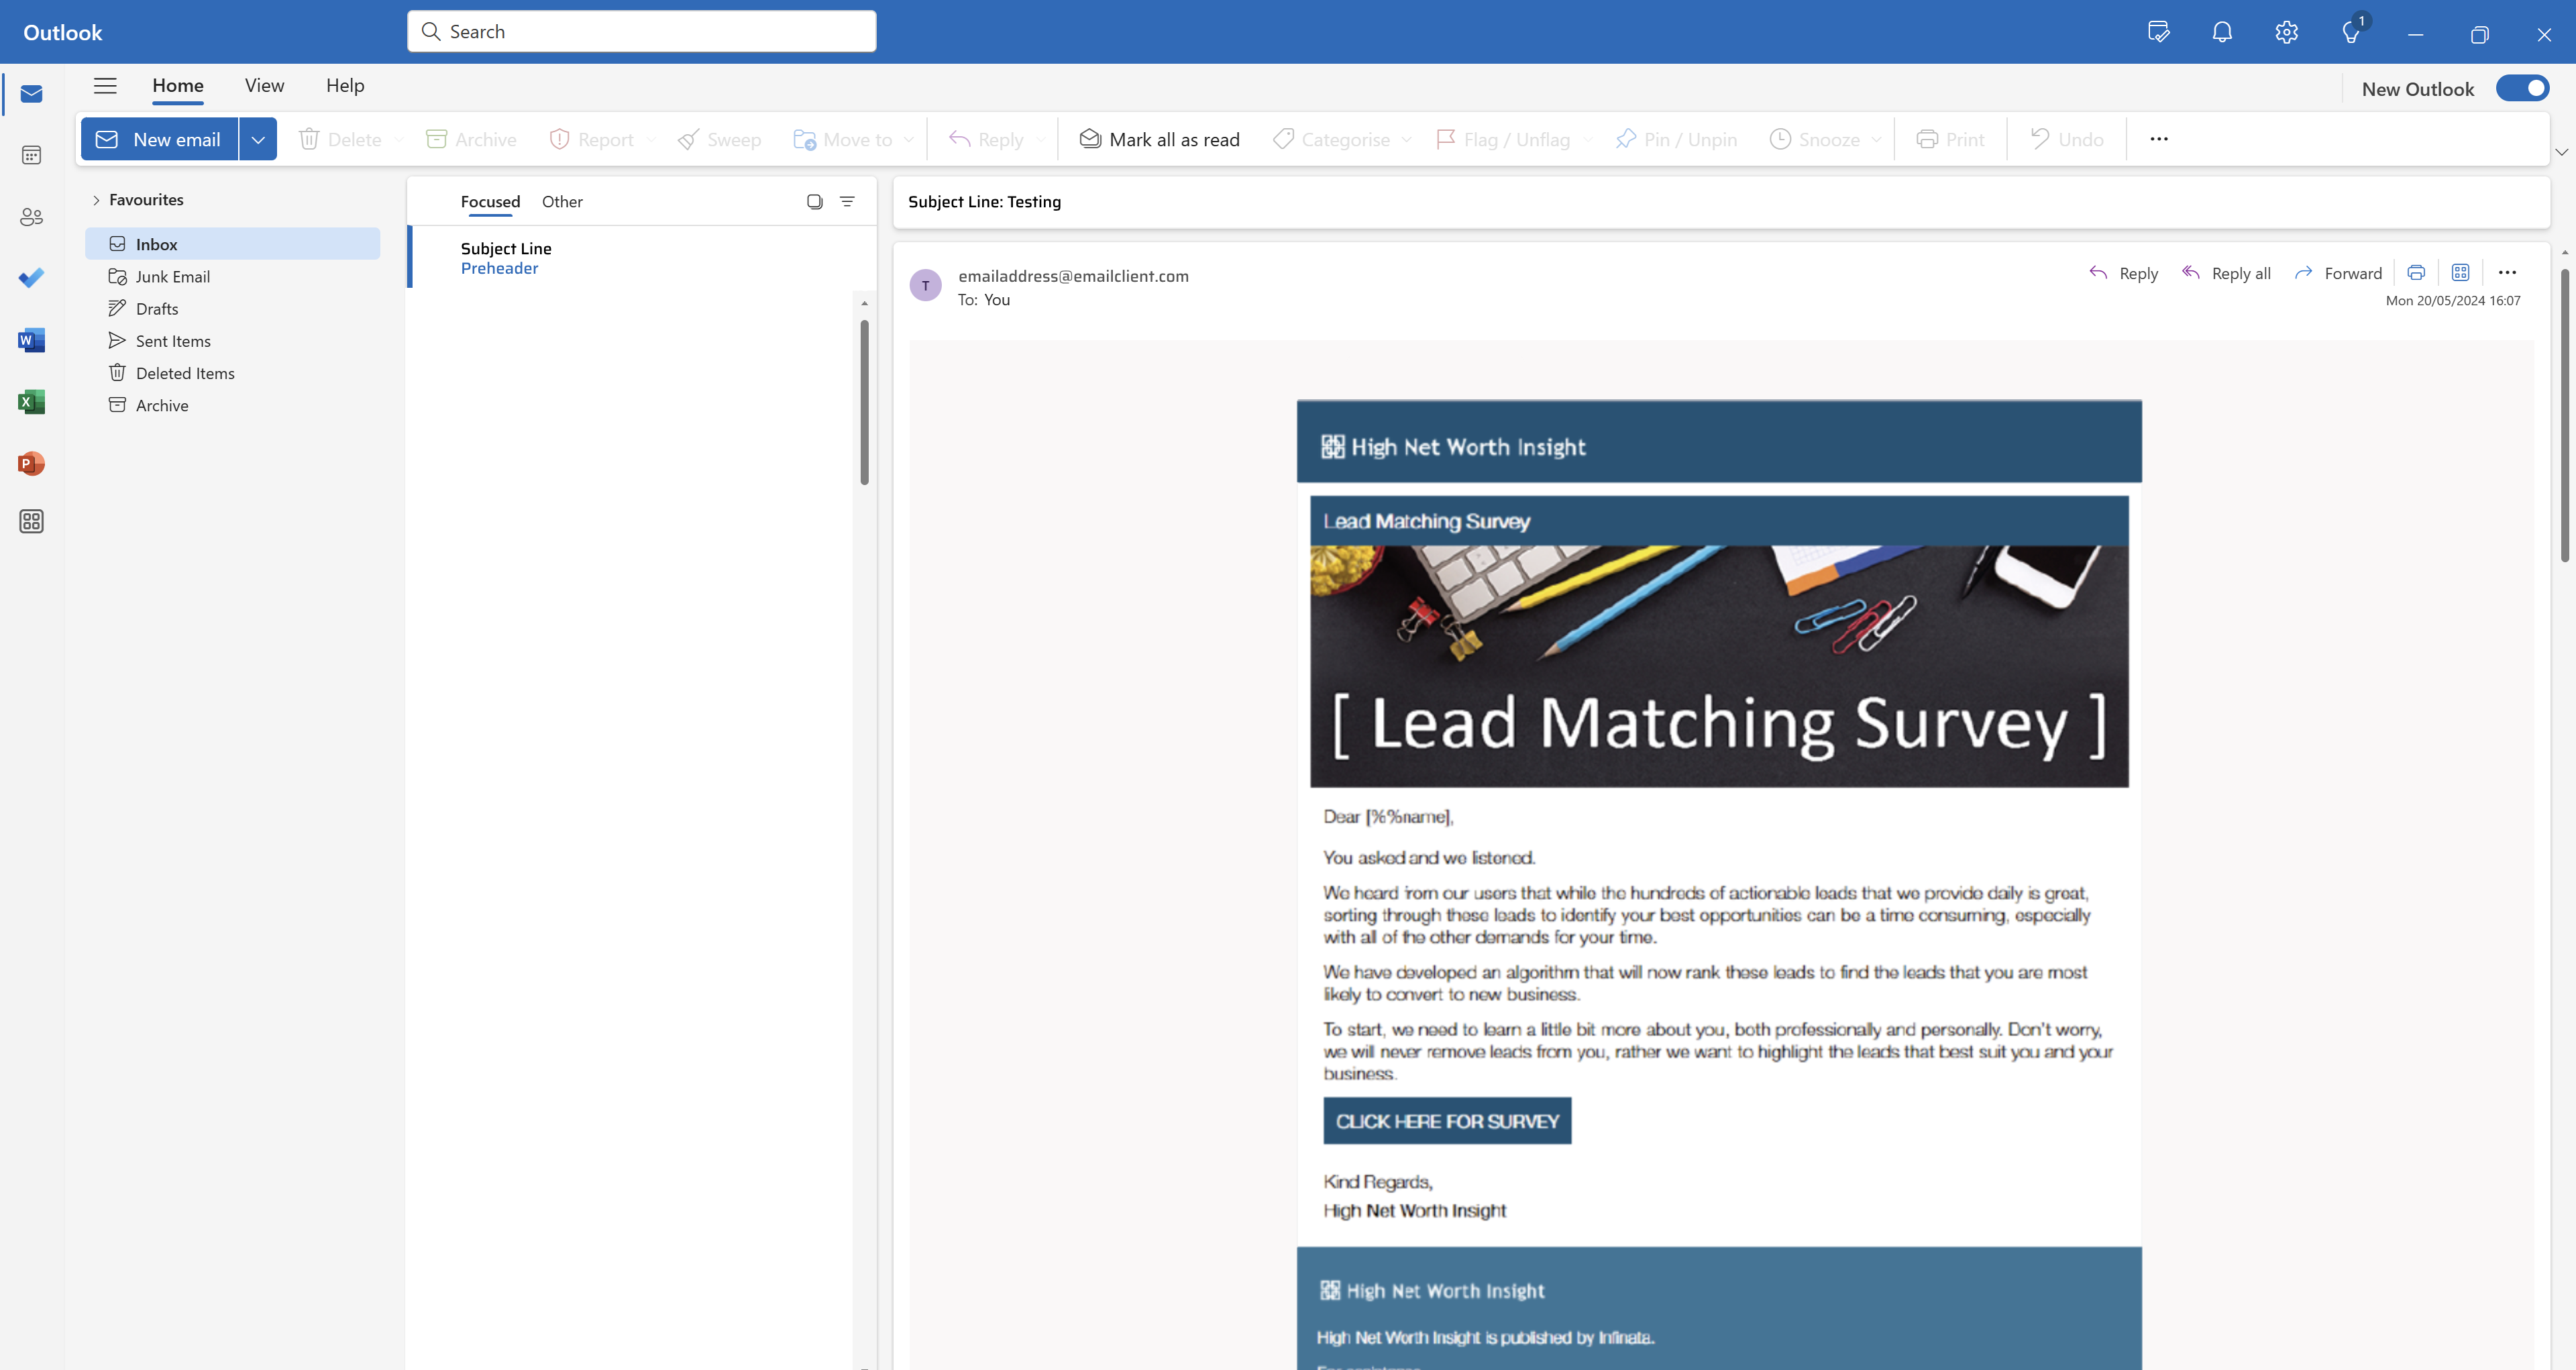Toggle the New Outlook switch

[2522, 88]
